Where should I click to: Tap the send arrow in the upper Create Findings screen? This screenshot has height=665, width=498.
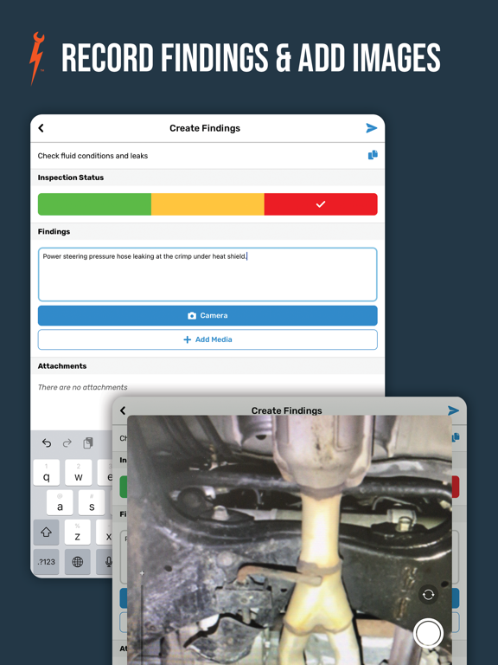click(x=372, y=128)
